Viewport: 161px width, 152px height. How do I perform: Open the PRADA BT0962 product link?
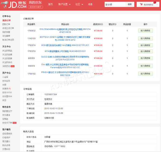click(x=65, y=74)
